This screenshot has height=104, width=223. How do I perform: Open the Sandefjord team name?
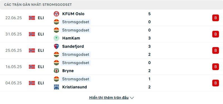point(73,46)
